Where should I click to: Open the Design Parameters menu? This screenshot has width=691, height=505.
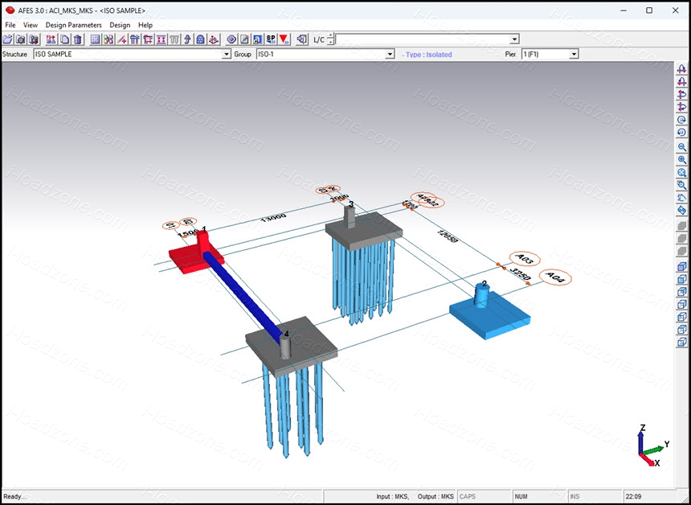point(74,25)
